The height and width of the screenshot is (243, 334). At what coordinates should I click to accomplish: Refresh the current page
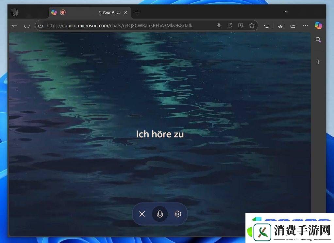27,25
